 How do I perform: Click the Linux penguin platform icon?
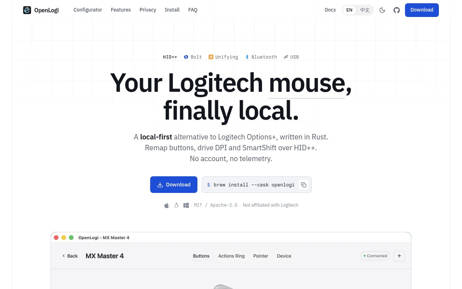(176, 205)
